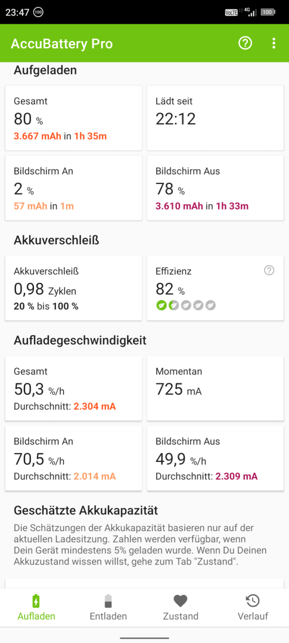Tap the battery indicator in status bar
The width and height of the screenshot is (289, 643).
click(x=268, y=13)
